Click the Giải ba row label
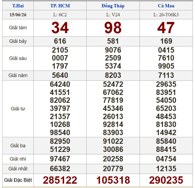The height and width of the screenshot is (188, 195). tap(18, 146)
